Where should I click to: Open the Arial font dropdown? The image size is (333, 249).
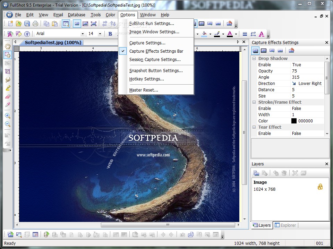pyautogui.click(x=83, y=34)
